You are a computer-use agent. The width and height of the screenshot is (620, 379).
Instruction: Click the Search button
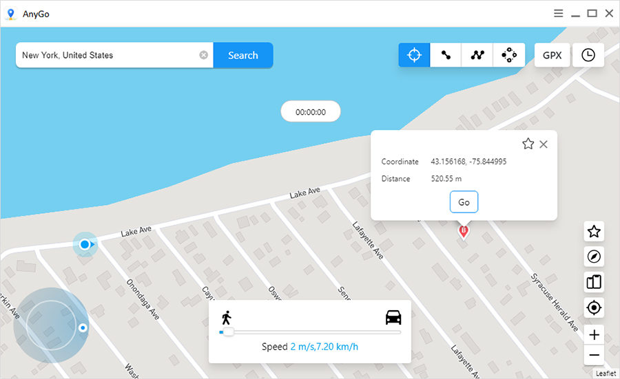pyautogui.click(x=242, y=55)
